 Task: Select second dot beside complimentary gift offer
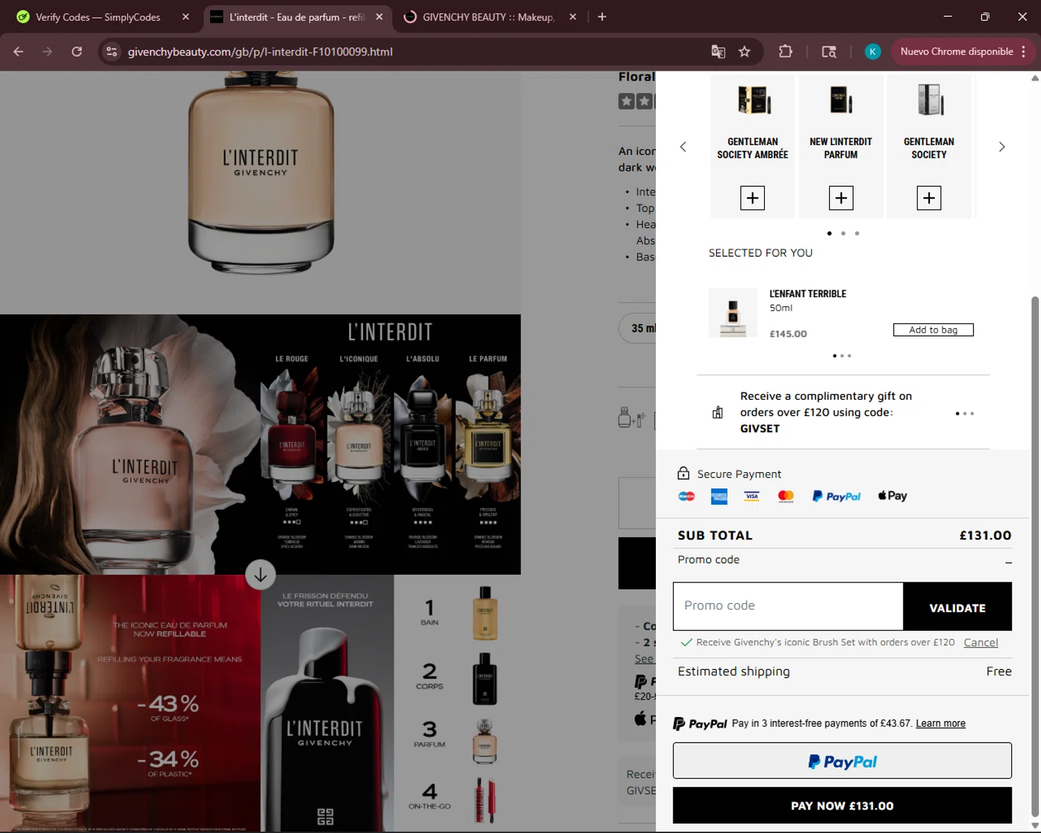(965, 414)
